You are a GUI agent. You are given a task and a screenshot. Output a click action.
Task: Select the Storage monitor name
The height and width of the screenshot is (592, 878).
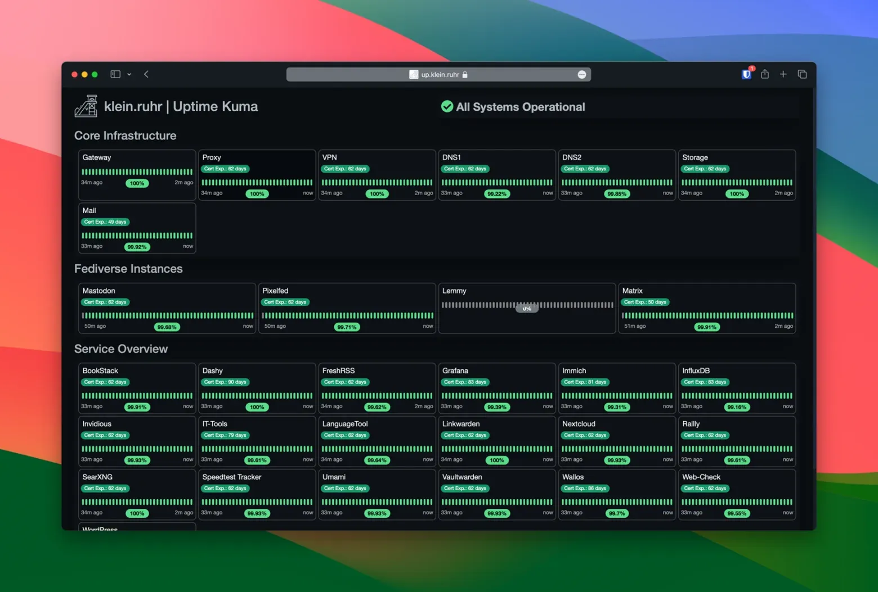click(x=695, y=157)
